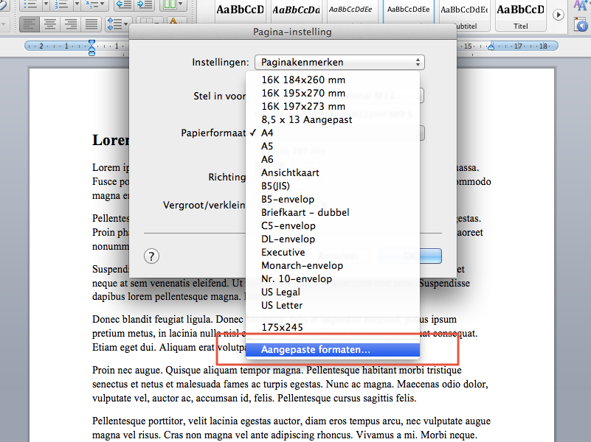Open the bullet style dropdown arrow
The width and height of the screenshot is (591, 442).
pos(46,4)
